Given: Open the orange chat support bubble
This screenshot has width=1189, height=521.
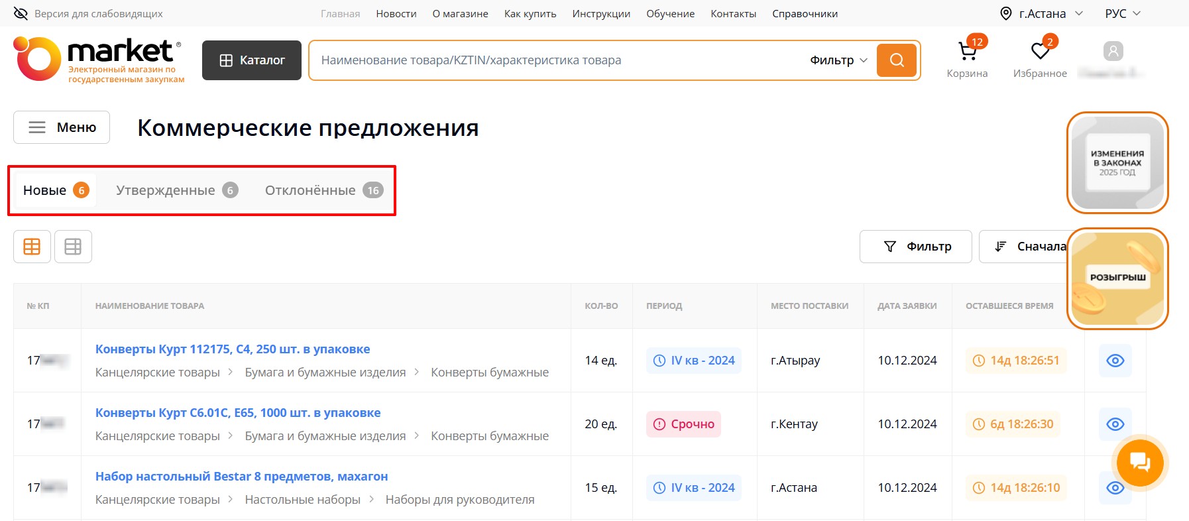Looking at the screenshot, I should pyautogui.click(x=1139, y=462).
